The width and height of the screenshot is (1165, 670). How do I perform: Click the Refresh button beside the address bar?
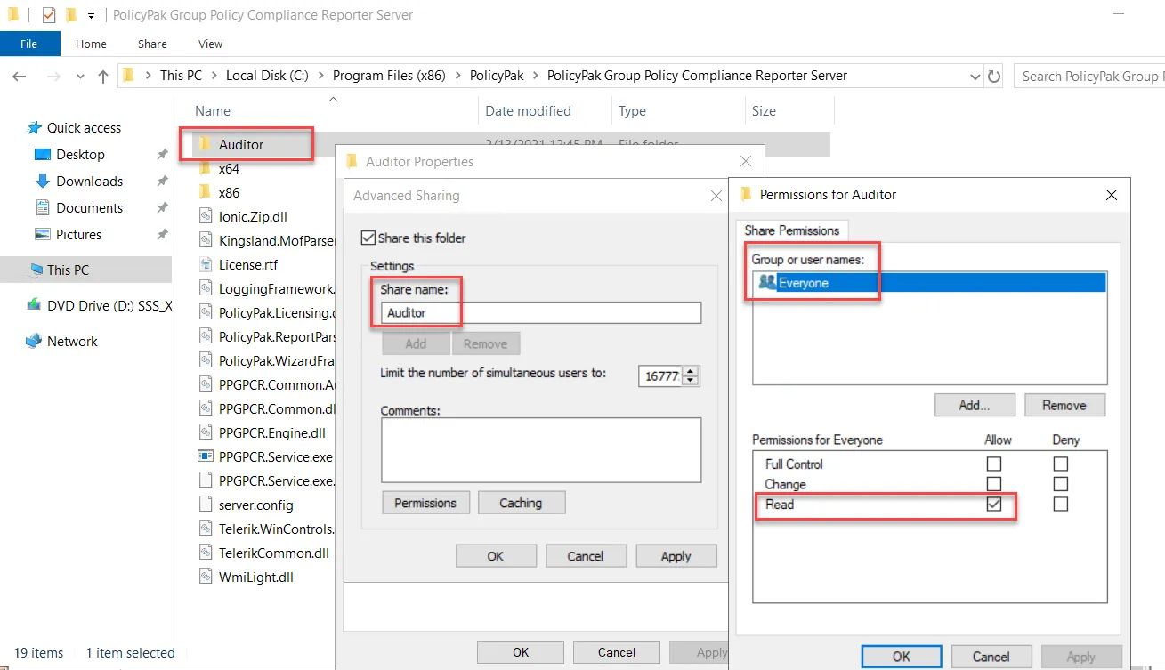(x=995, y=77)
